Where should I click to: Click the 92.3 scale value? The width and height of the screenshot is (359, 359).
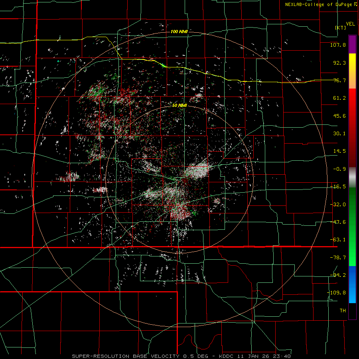339,63
